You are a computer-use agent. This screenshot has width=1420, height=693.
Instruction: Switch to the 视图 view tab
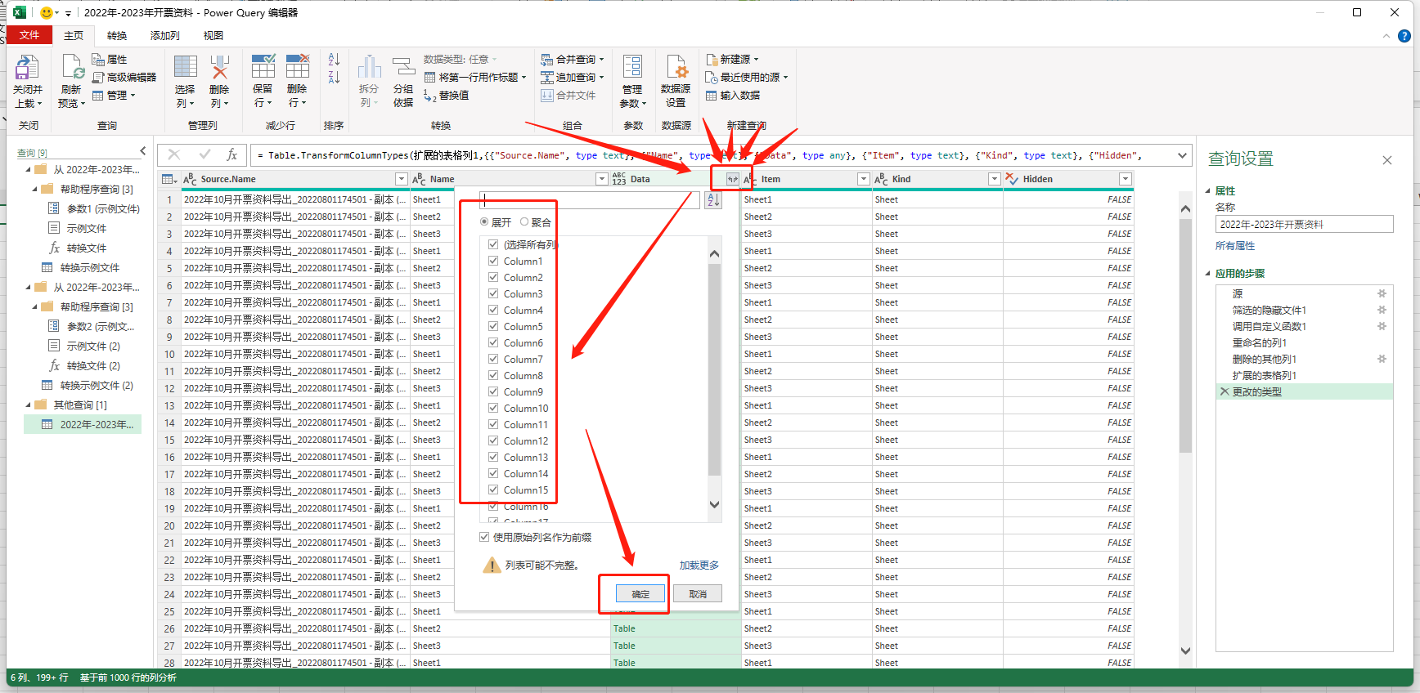pos(213,35)
